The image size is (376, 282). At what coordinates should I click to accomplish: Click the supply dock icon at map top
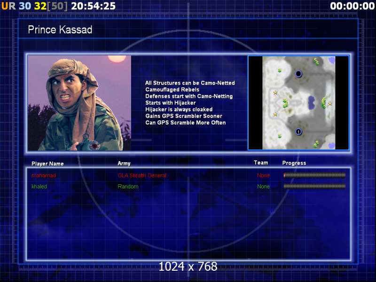[x=316, y=62]
